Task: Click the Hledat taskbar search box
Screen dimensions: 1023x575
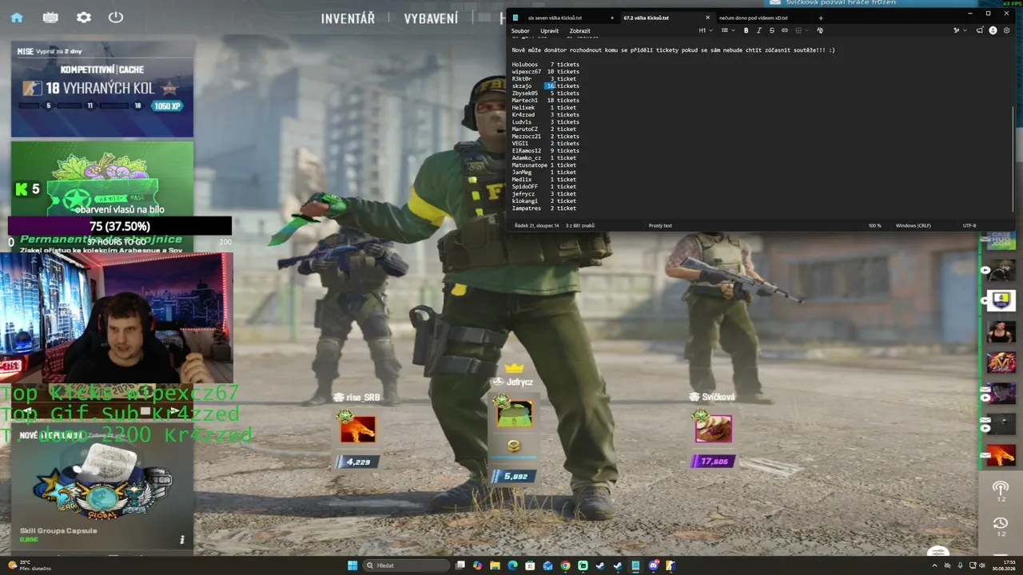Action: coord(408,565)
